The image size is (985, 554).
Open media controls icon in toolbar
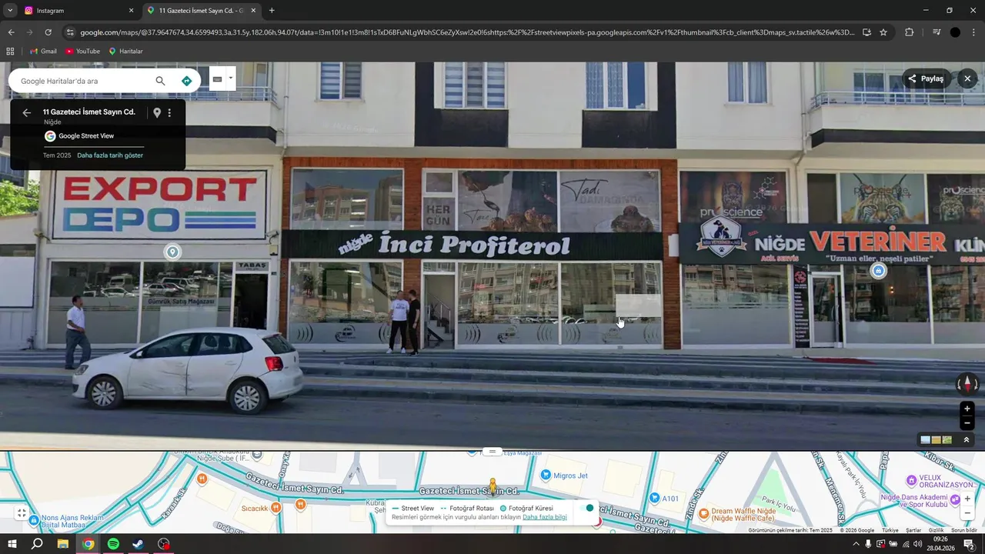click(x=936, y=32)
